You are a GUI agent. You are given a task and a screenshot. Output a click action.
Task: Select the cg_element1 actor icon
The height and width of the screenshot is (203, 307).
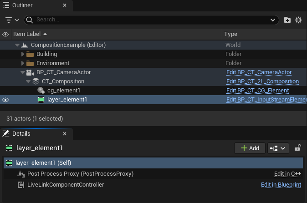(x=41, y=91)
